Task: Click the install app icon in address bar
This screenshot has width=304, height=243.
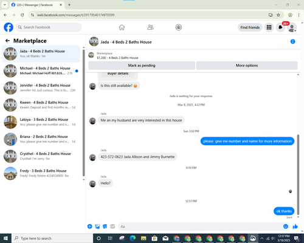Action: pos(271,15)
